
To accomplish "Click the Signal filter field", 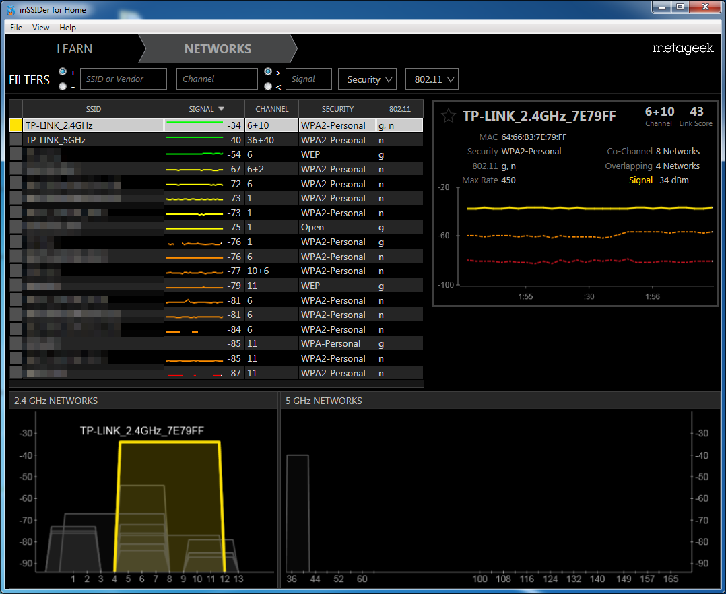I will 308,79.
